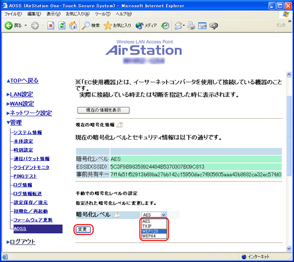Open the Messenger discussion icon
The height and width of the screenshot is (262, 294).
click(x=214, y=26)
